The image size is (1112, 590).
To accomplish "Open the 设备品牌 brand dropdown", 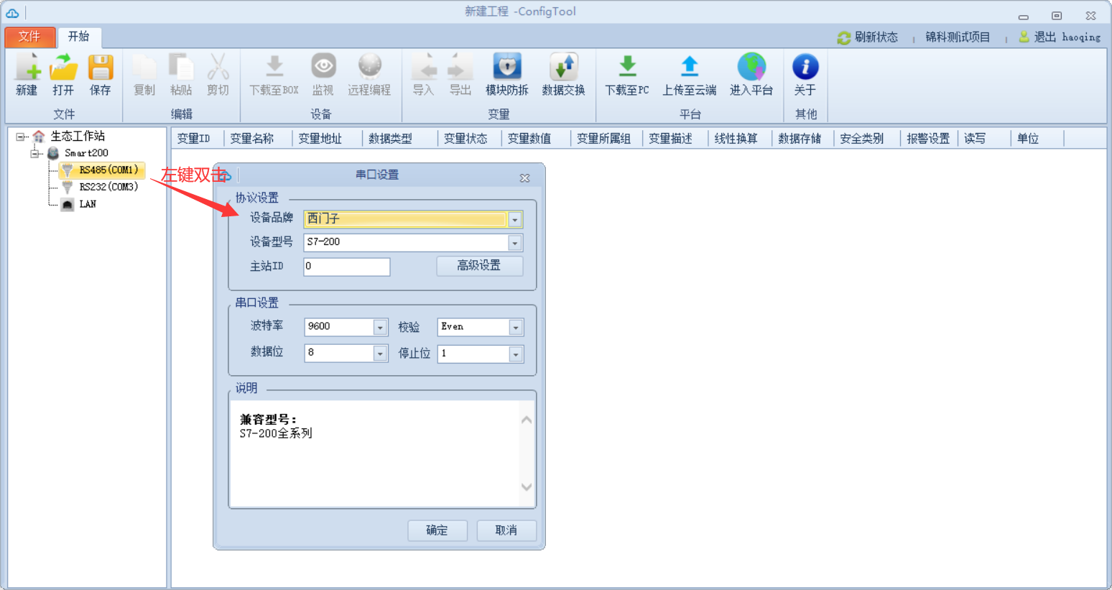I will coord(515,219).
